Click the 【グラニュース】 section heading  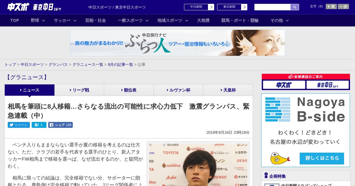click(x=27, y=77)
